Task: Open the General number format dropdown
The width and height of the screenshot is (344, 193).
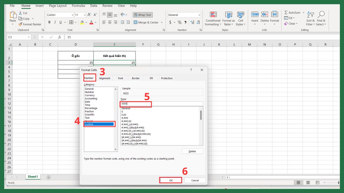Action: [x=199, y=15]
